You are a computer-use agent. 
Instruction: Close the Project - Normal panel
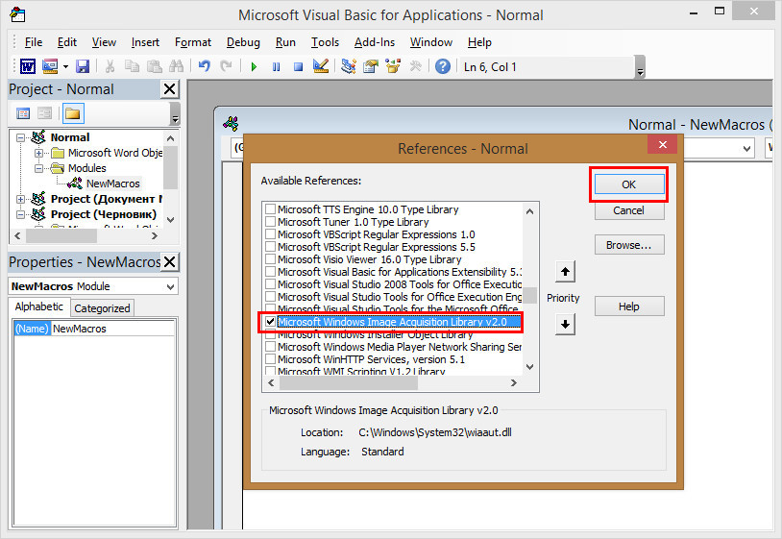[170, 89]
